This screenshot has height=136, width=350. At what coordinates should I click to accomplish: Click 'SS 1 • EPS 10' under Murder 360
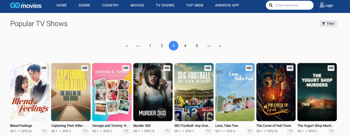(144, 131)
